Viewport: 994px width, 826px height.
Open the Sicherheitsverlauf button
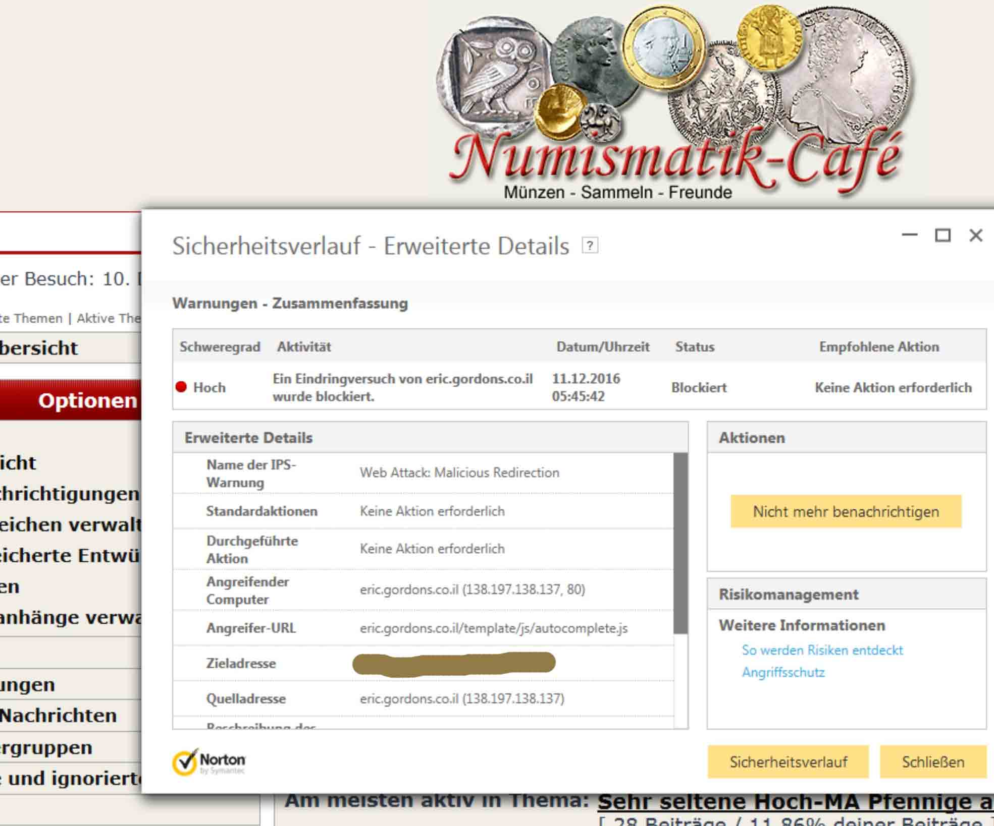pyautogui.click(x=788, y=762)
